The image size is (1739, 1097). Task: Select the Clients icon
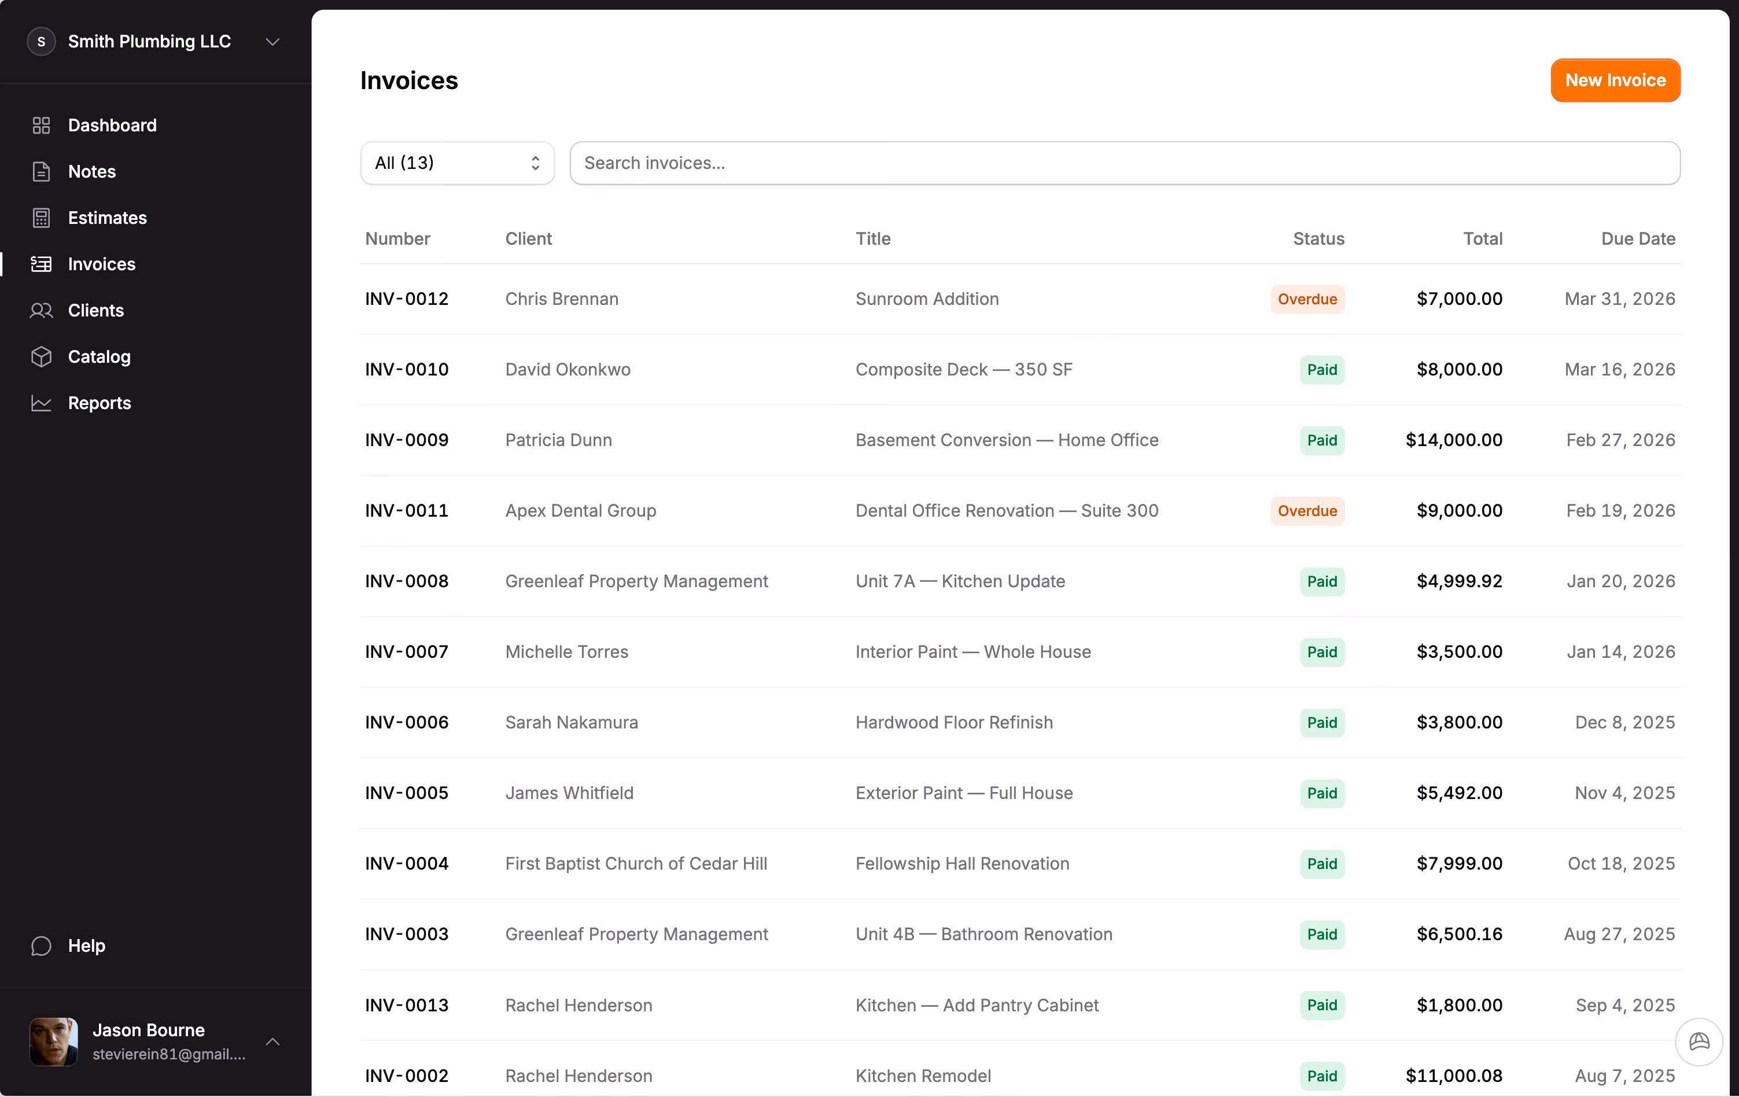[41, 310]
